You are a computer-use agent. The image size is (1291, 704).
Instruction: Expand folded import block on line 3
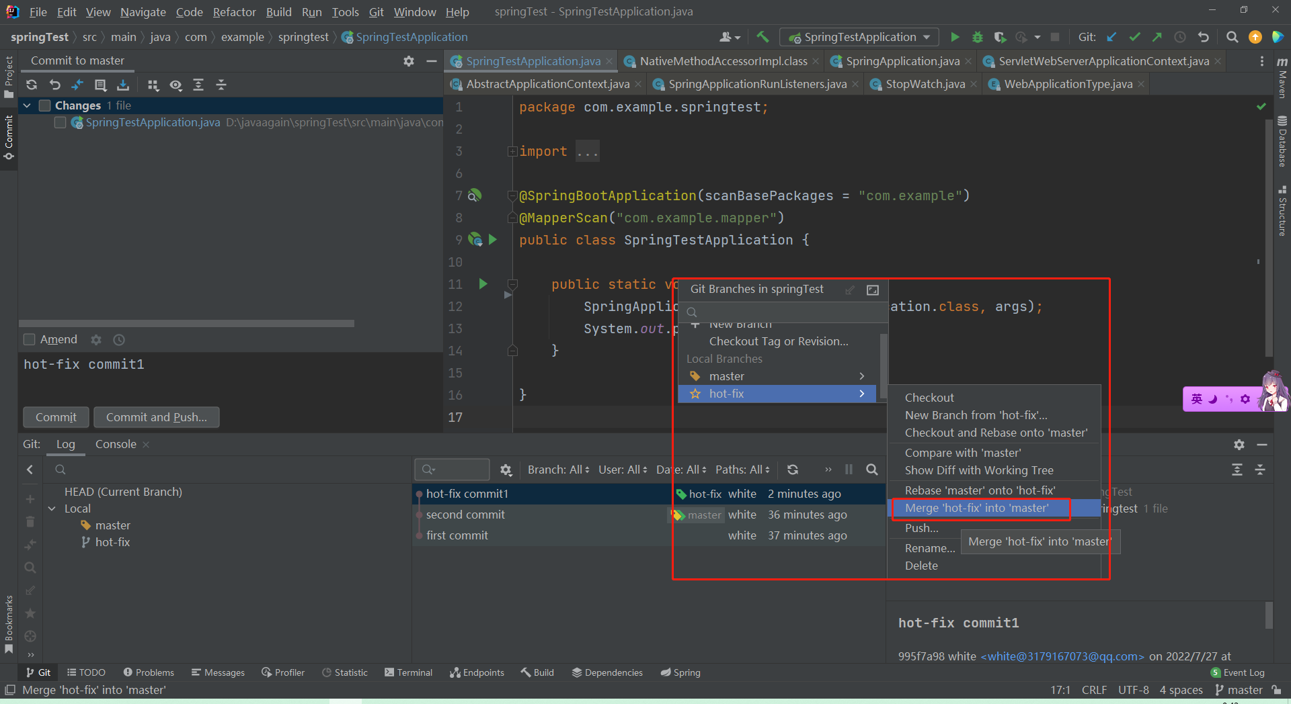point(512,152)
